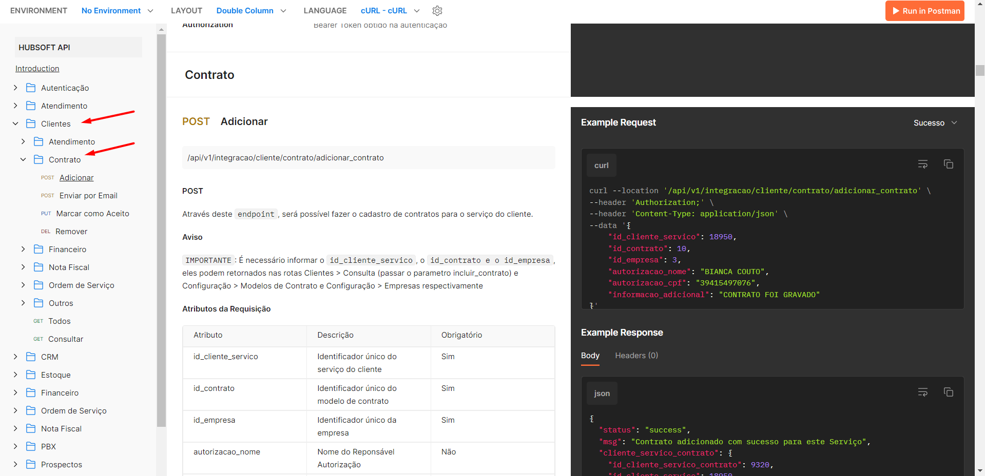
Task: Click the Autenticação folder icon
Action: [31, 88]
